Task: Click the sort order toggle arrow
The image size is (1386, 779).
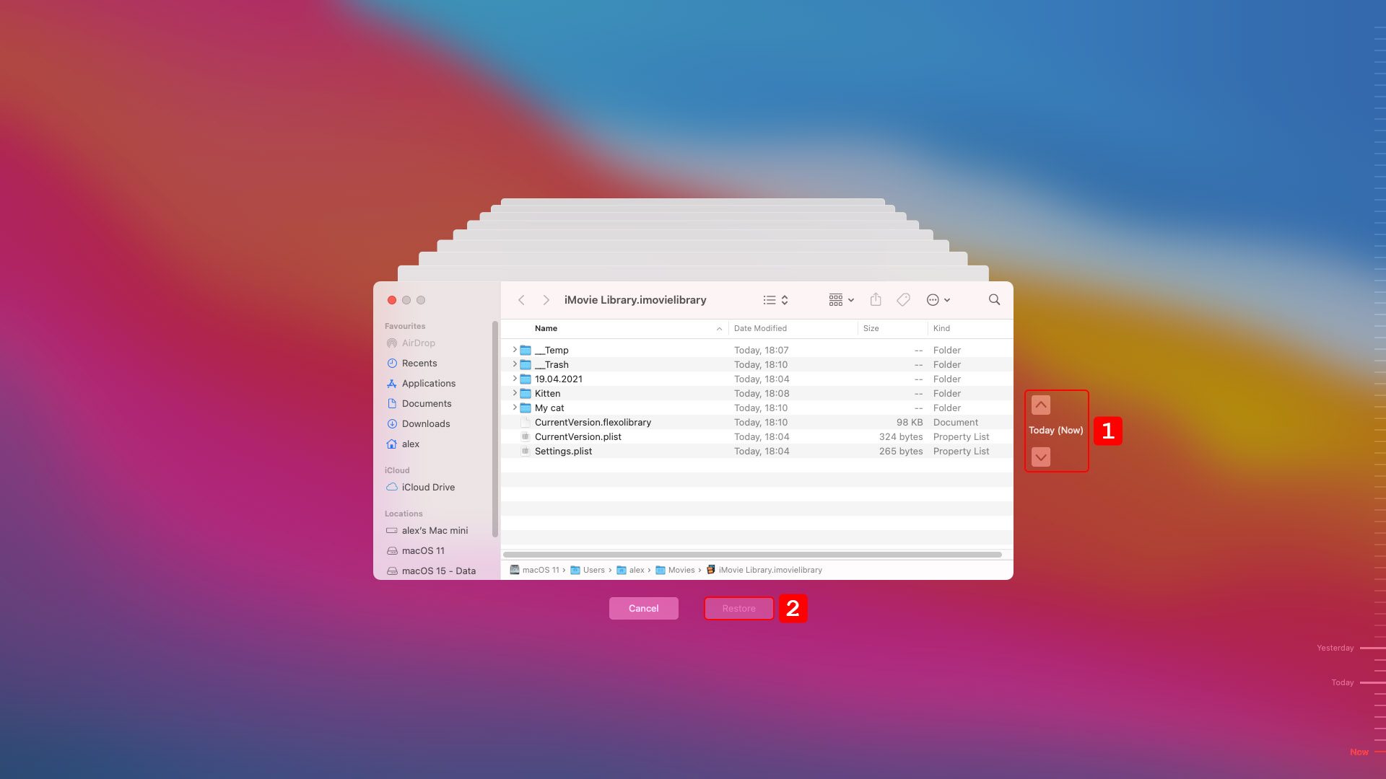Action: click(x=719, y=328)
